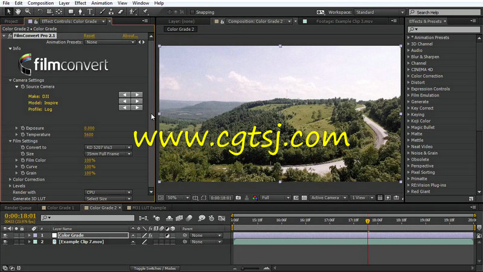
Task: Reset the FilmConvert effect
Action: (89, 36)
